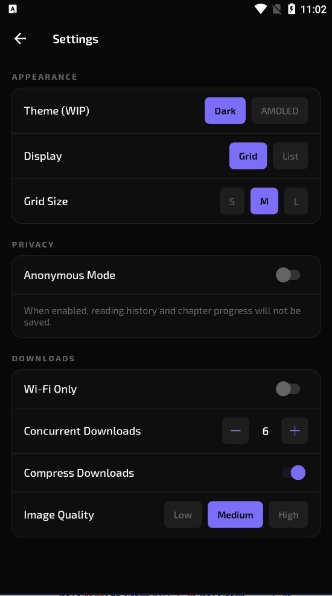
Task: Switch Display to List view
Action: tap(290, 156)
